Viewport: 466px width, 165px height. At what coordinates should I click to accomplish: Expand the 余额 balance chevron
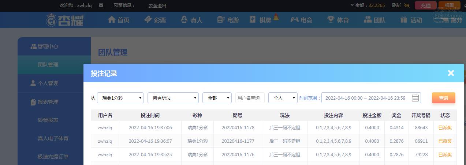click(352, 5)
